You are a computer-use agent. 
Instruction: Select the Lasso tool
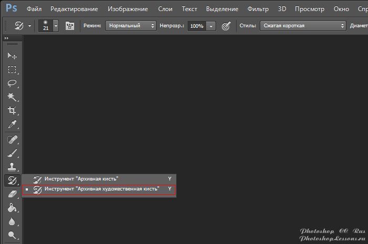(12, 83)
